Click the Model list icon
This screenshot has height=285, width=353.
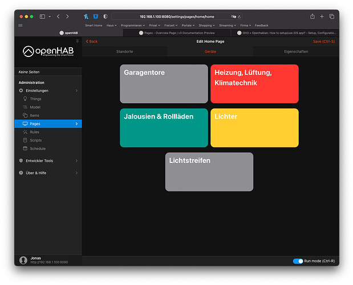coord(25,107)
